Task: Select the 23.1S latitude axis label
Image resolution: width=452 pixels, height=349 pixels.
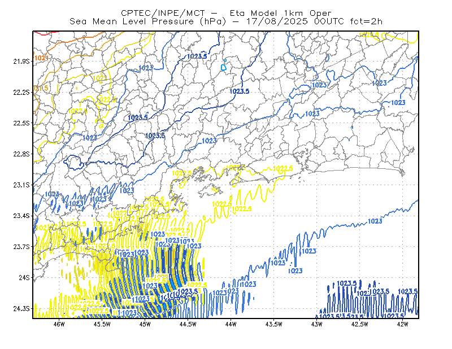Action: [21, 185]
